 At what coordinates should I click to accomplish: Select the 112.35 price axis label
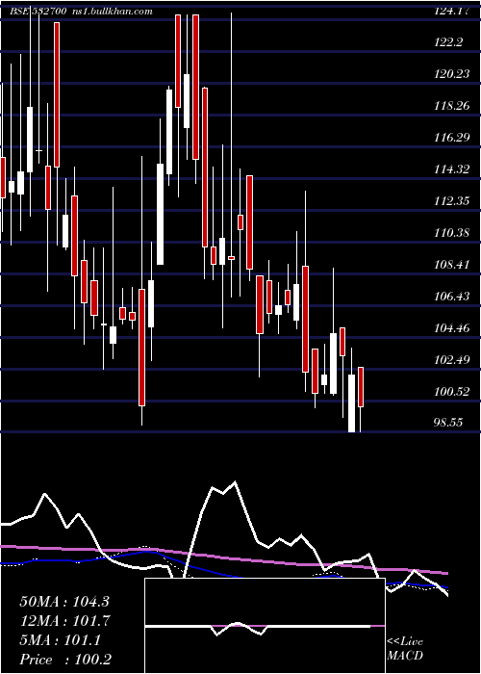coord(452,201)
